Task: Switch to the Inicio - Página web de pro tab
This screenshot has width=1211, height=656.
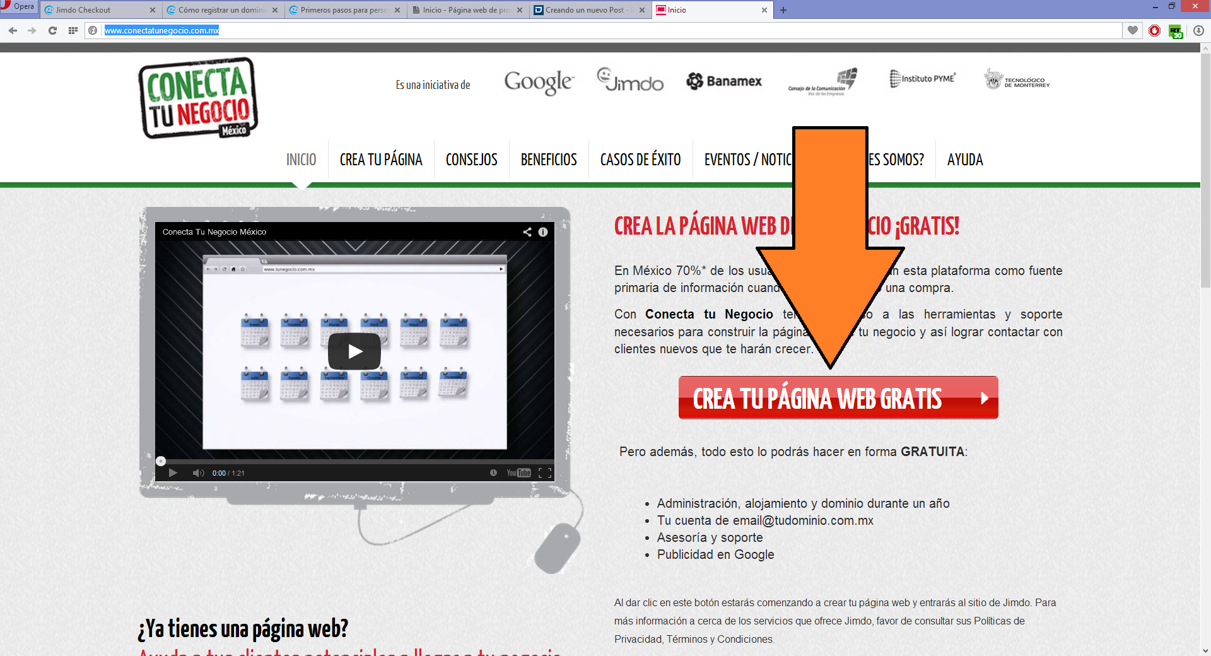Action: coord(467,10)
